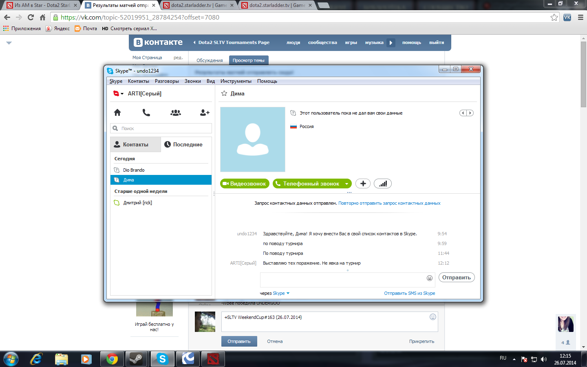Open Обсуждения tab on the VK page
Screen dimensions: 587x367
coord(210,60)
